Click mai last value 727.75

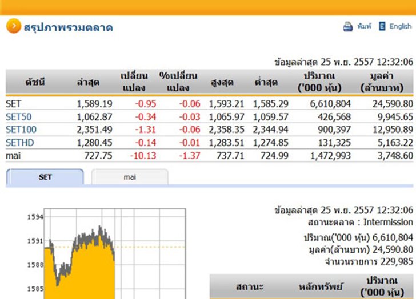click(98, 156)
